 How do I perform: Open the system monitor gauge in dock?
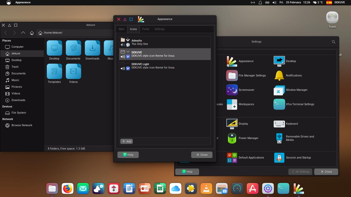(x=237, y=189)
